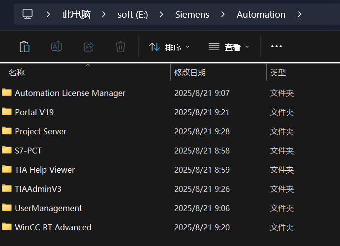Navigate to Siemens in the breadcrumb
This screenshot has height=246, width=340.
pyautogui.click(x=192, y=14)
